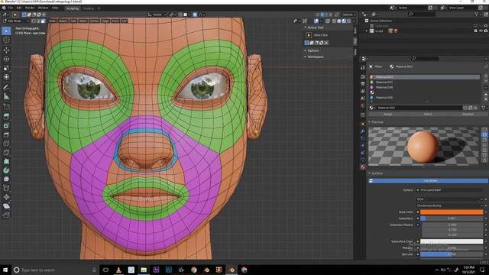Open the Tool properties tab icon
The image size is (489, 275).
pos(363,67)
